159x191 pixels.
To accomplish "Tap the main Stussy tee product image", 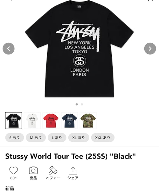I will point(79,49).
